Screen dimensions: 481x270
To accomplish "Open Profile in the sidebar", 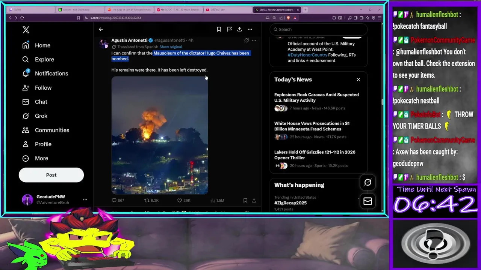I will click(37, 144).
